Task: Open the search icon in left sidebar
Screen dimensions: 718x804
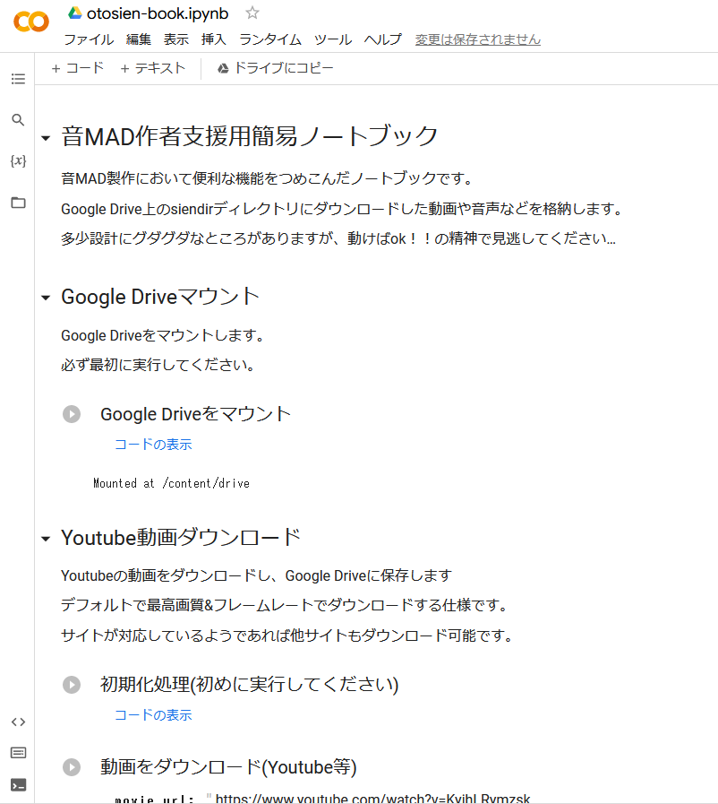Action: pyautogui.click(x=18, y=120)
